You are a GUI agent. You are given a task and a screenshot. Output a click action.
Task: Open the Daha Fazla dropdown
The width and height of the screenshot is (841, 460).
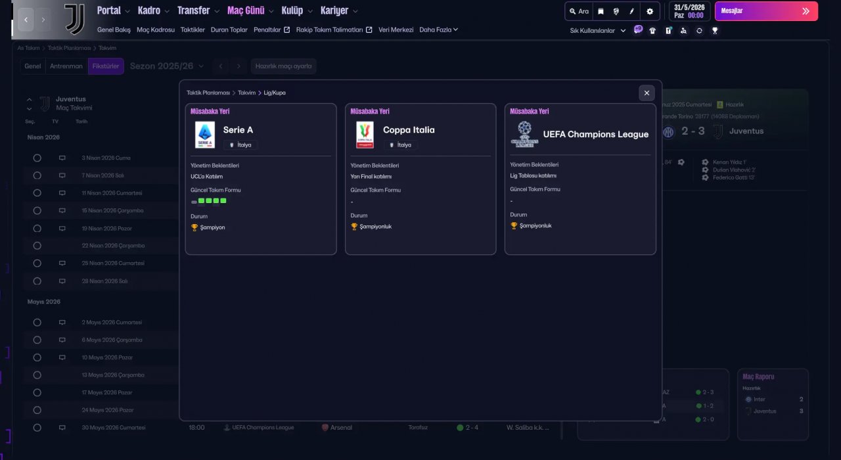[x=438, y=30]
